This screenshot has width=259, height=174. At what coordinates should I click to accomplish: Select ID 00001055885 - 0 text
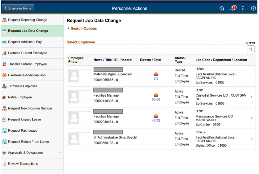tap(106, 80)
